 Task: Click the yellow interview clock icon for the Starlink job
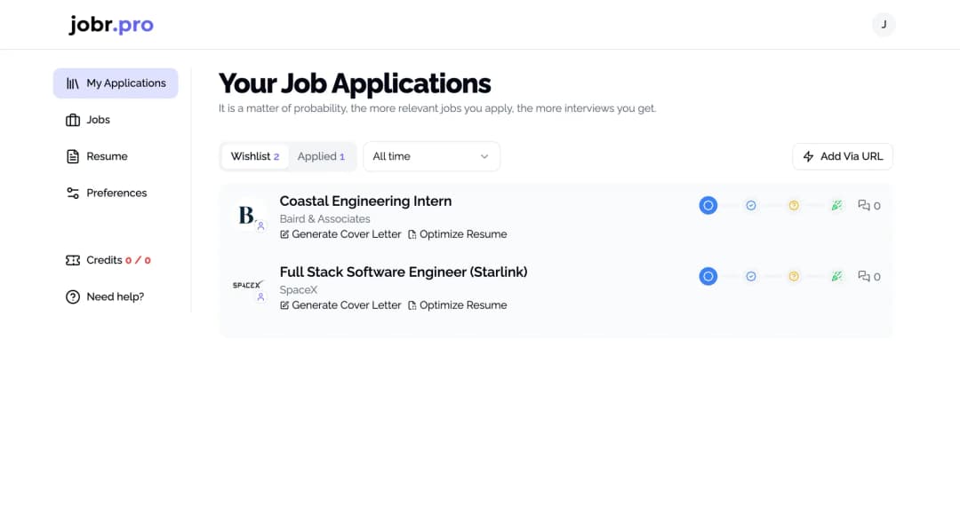(x=794, y=276)
